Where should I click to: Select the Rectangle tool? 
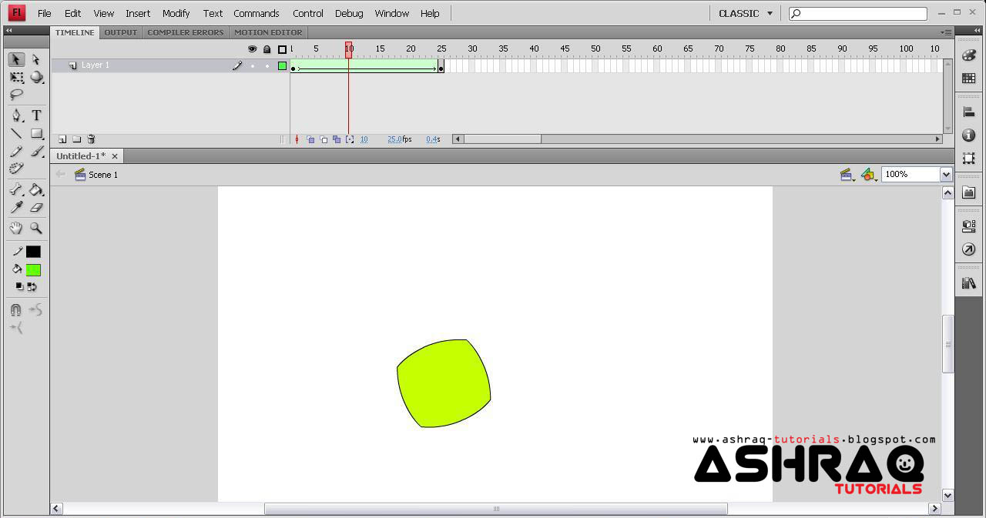35,133
